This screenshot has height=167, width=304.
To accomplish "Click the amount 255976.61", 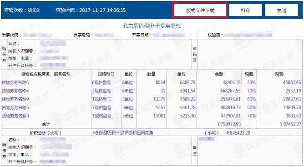I will coord(230,99).
